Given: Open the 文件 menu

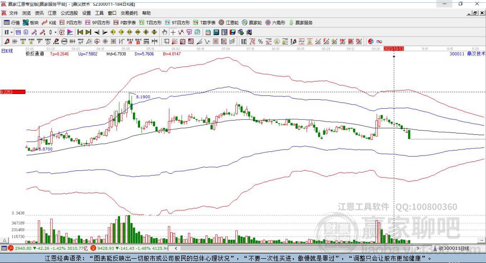Looking at the screenshot, I should [14, 13].
